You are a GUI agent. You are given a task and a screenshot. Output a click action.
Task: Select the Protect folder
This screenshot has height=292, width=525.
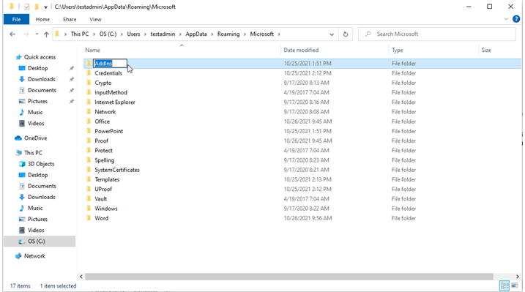[103, 151]
